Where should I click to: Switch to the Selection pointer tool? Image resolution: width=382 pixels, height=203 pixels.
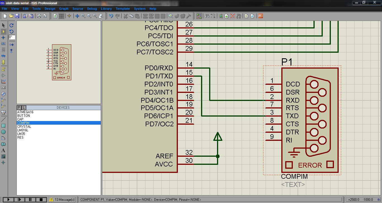4,25
